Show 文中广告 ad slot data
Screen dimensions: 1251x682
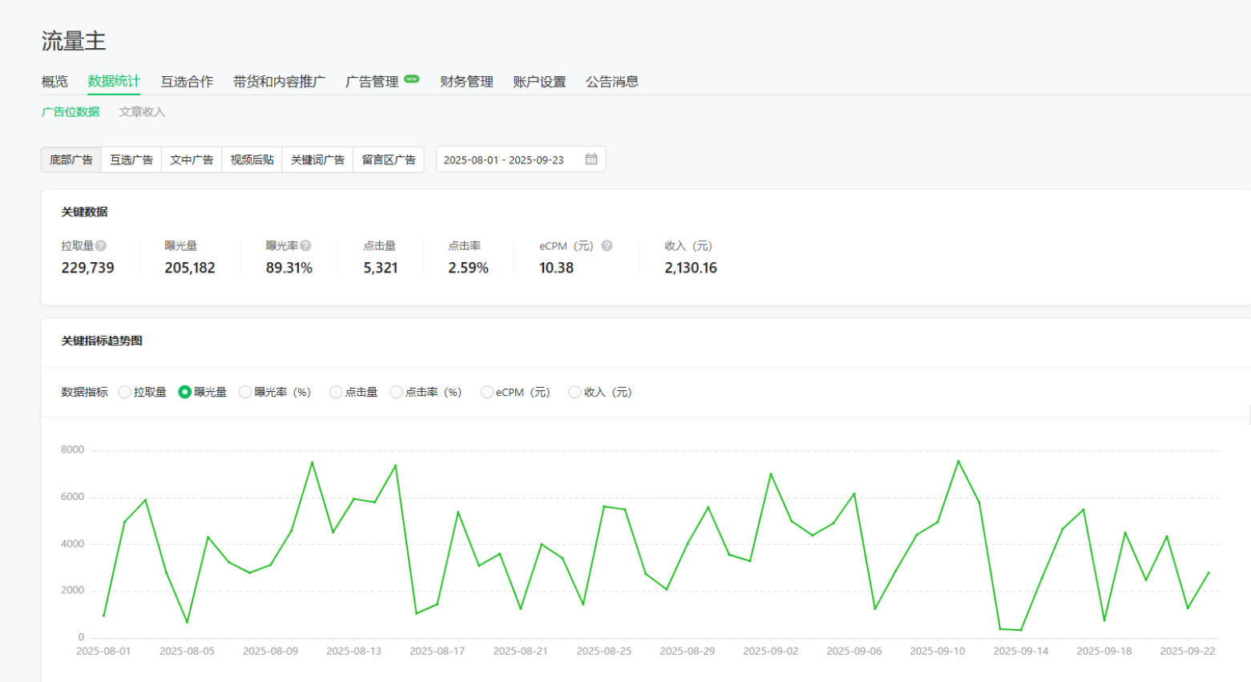[192, 159]
